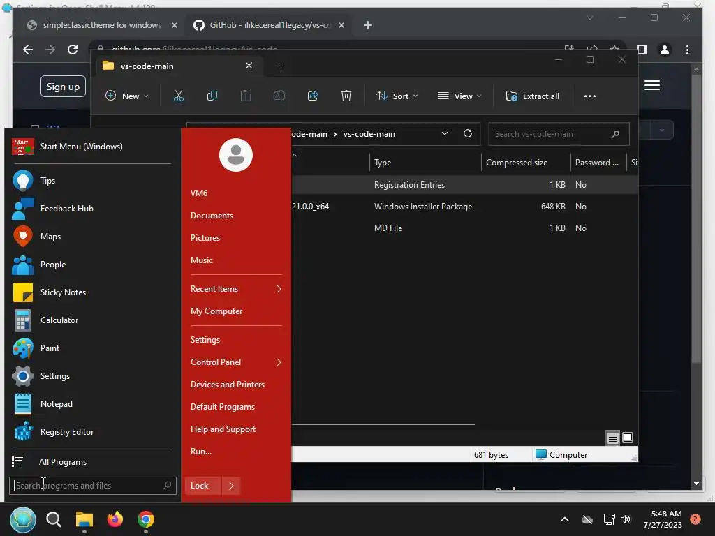Image resolution: width=715 pixels, height=536 pixels.
Task: Click the Share icon in Explorer toolbar
Action: pos(313,96)
